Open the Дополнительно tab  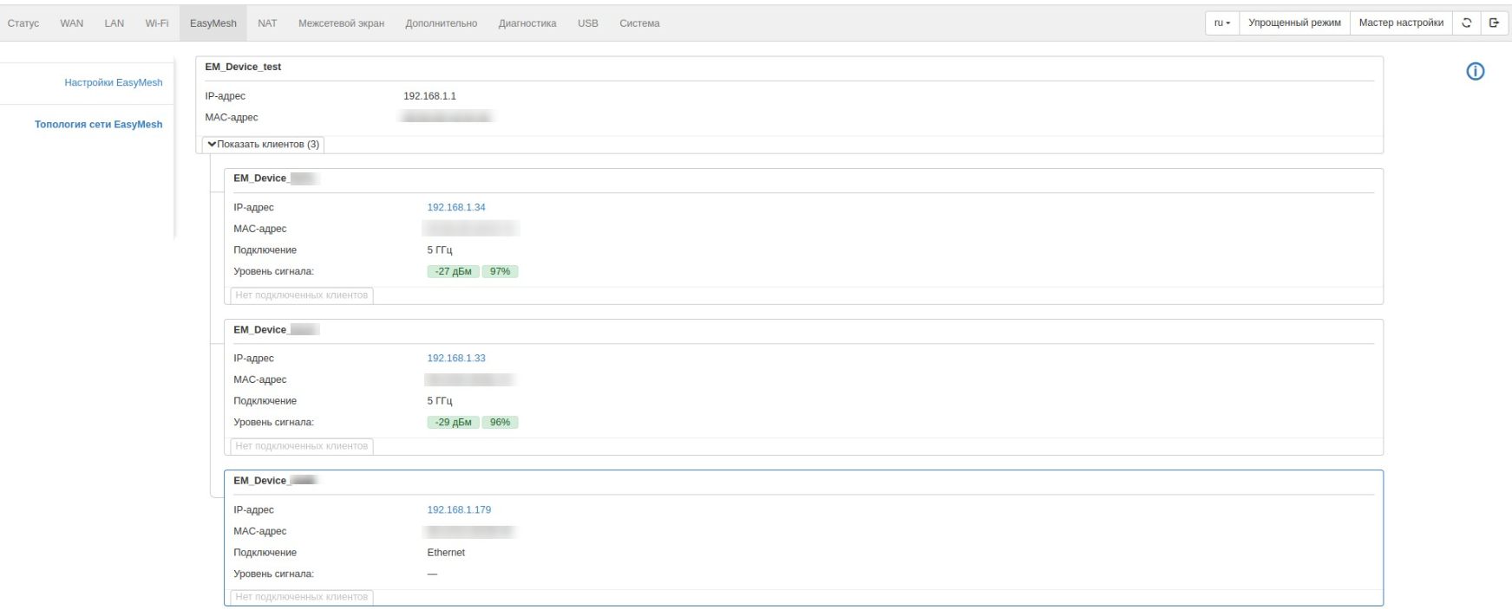click(441, 23)
